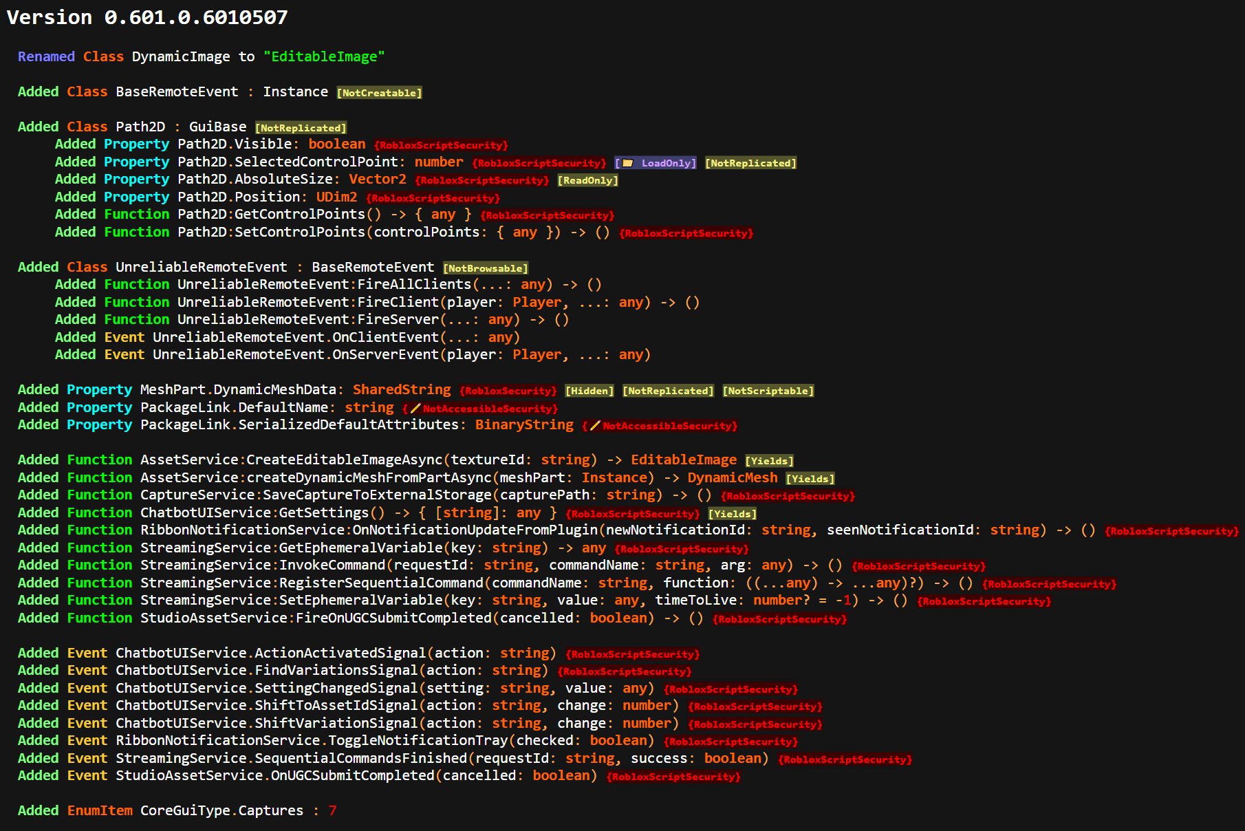Click "boolean" type on the Path2D.Visible line
Viewport: 1245px width, 831px height.
click(x=337, y=144)
